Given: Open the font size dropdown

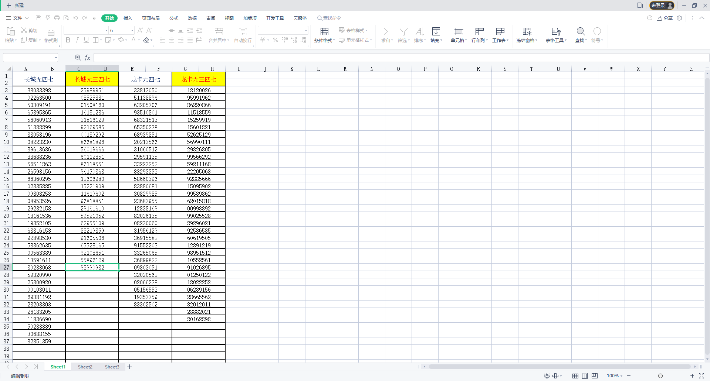Looking at the screenshot, I should (132, 31).
